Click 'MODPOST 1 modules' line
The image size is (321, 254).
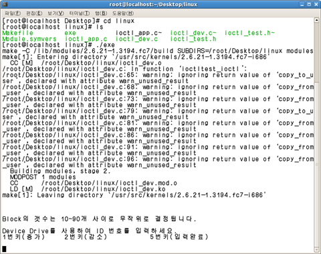coord(43,178)
